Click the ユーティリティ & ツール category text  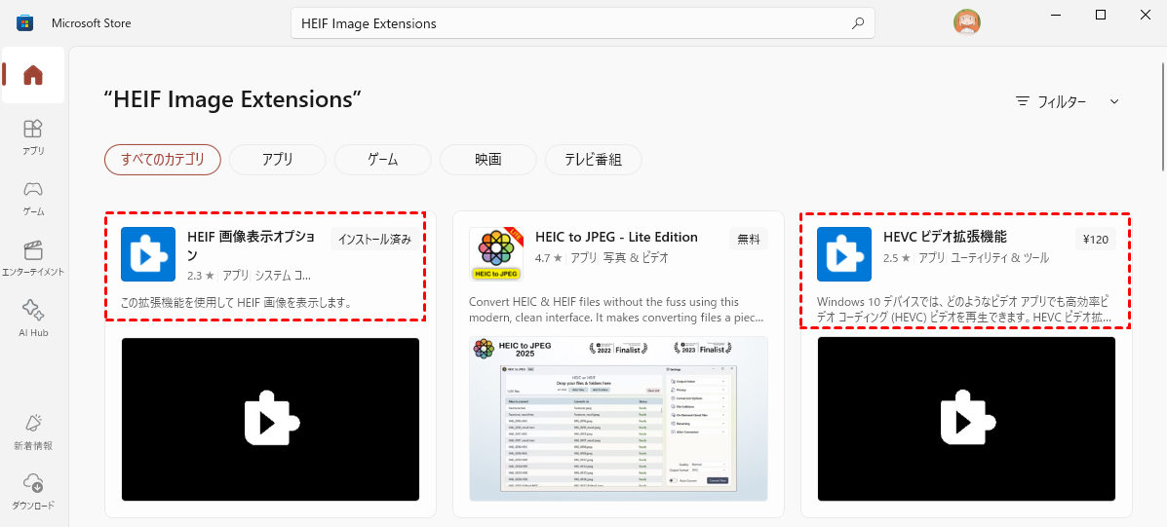(x=1000, y=258)
